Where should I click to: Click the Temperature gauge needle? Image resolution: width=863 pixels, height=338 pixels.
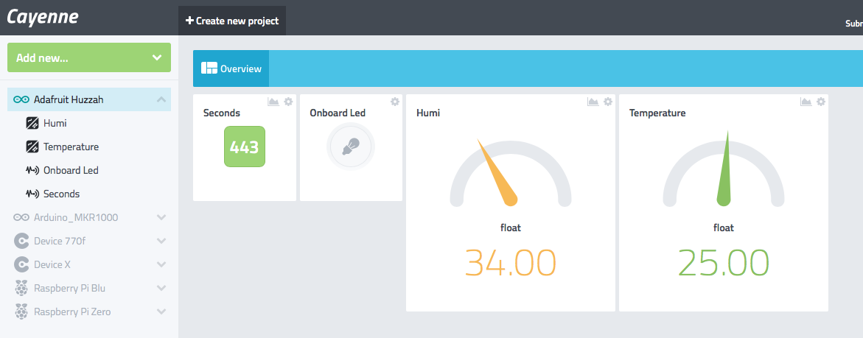[725, 168]
